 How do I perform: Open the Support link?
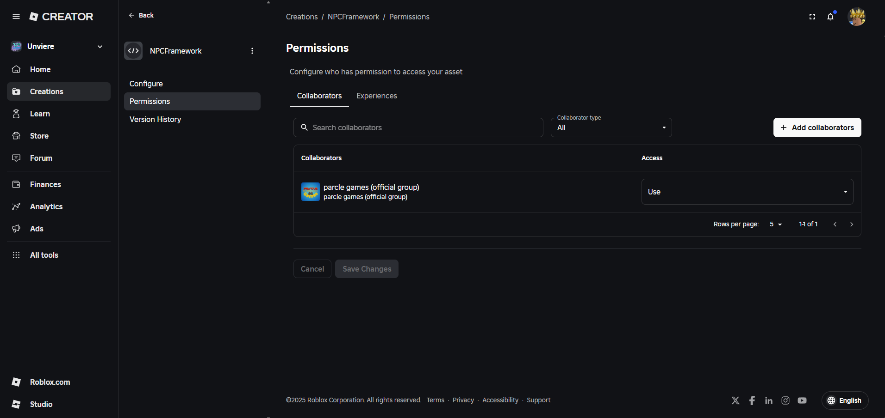[x=539, y=400]
